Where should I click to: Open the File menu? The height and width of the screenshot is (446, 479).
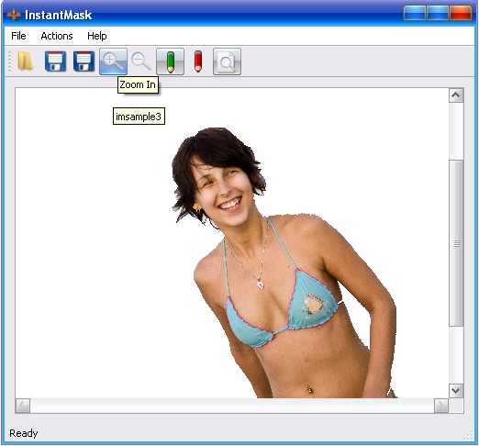pos(18,36)
